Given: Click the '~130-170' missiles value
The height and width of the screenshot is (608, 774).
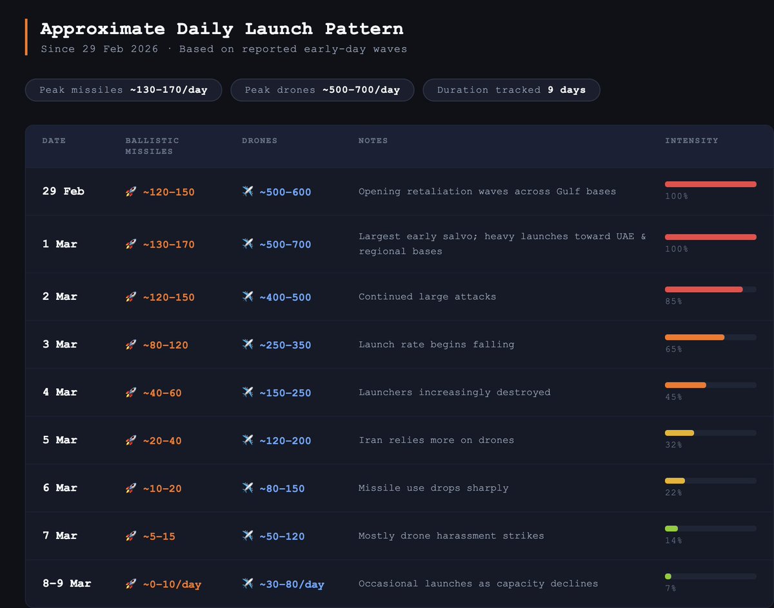Looking at the screenshot, I should coord(168,245).
